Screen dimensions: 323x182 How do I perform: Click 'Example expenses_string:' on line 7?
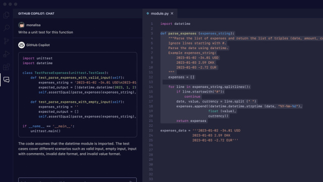[192, 53]
